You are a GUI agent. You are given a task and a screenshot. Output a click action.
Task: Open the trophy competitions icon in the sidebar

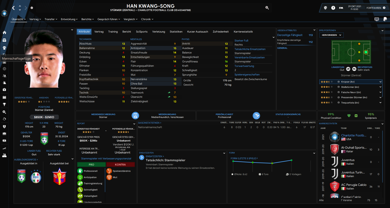tap(4, 104)
